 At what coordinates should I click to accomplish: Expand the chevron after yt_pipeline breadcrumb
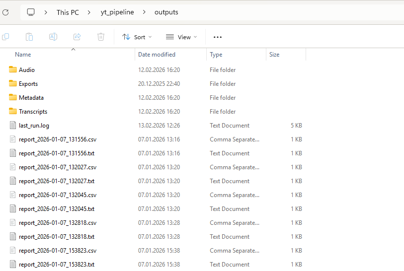(144, 12)
